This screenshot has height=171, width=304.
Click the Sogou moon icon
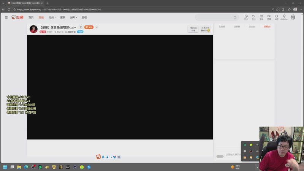click(x=107, y=157)
